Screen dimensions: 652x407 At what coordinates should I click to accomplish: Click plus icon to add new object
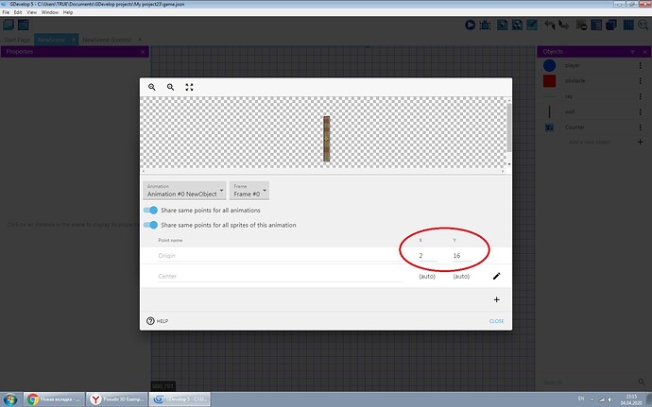641,142
